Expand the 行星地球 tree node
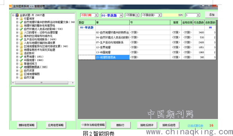Viewport: 233px width, 136px height. click(x=17, y=19)
